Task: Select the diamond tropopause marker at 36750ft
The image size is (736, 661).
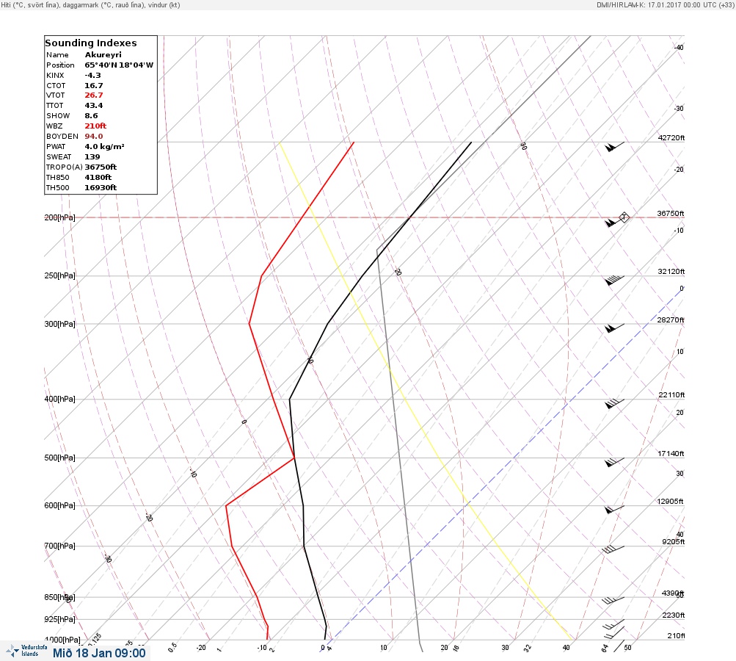Action: (x=624, y=217)
